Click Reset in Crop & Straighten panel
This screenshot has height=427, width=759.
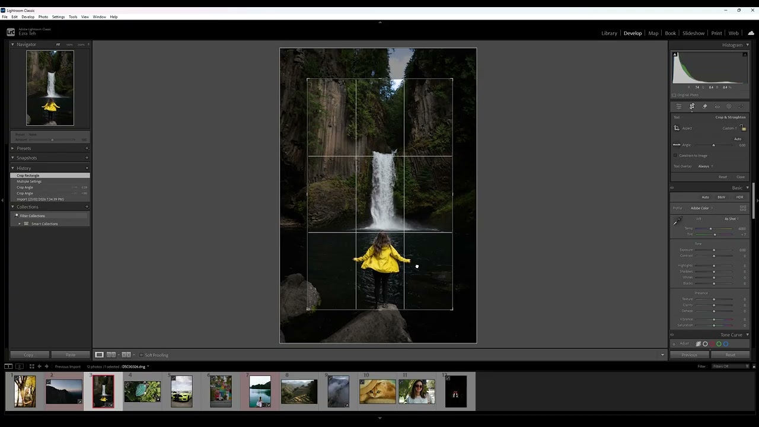pyautogui.click(x=723, y=177)
